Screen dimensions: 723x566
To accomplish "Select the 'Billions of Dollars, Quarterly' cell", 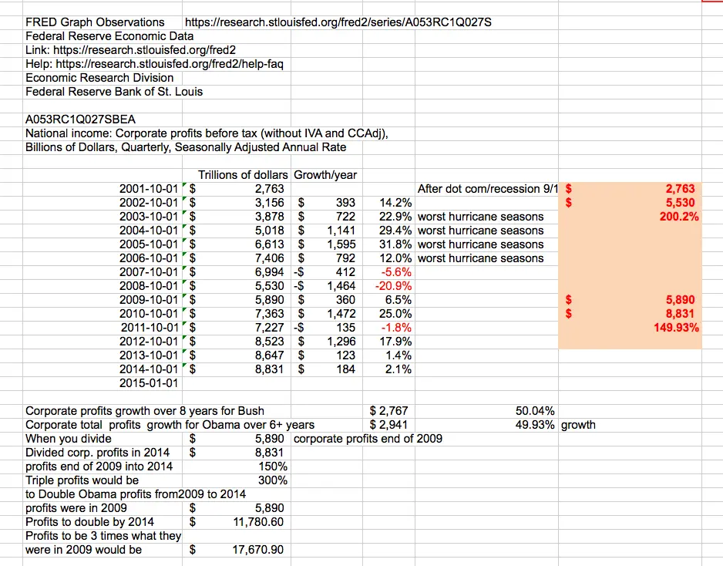I will (x=186, y=147).
